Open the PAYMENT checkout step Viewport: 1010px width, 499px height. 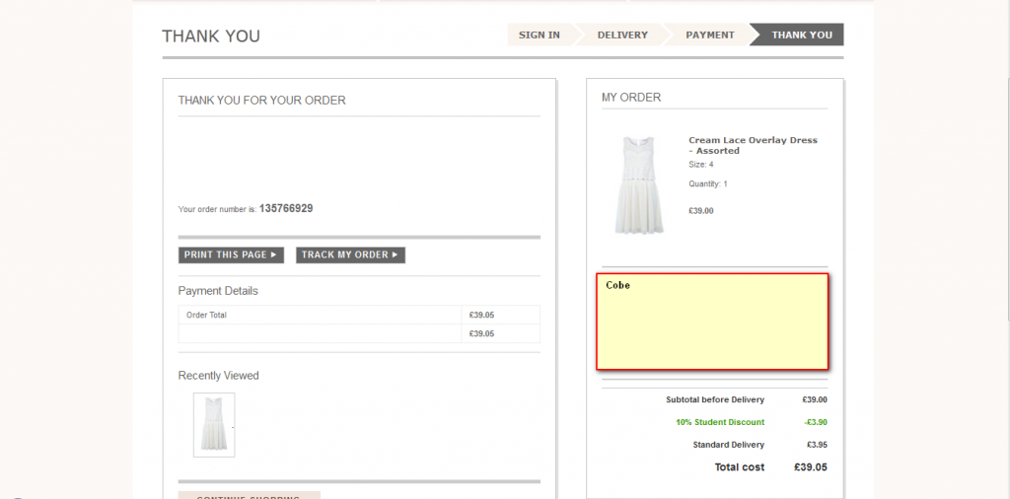click(709, 36)
